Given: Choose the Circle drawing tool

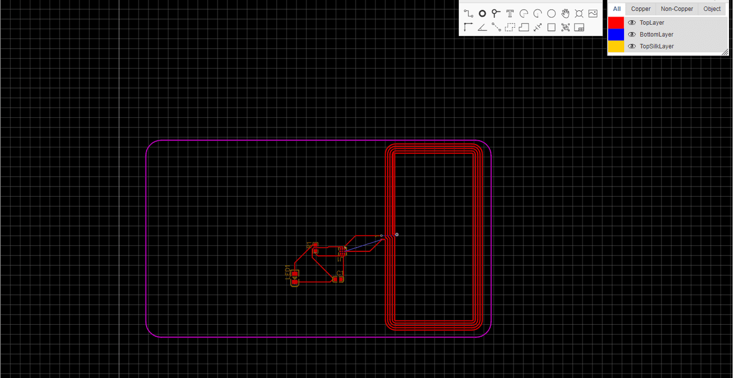Looking at the screenshot, I should pyautogui.click(x=551, y=14).
